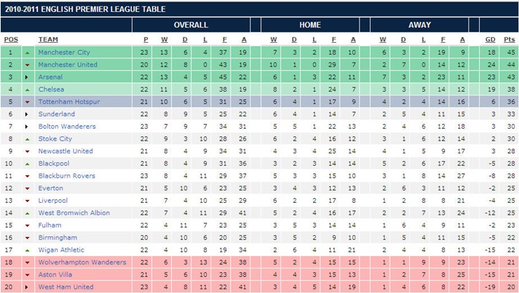This screenshot has width=519, height=293.
Task: Click the red down arrow beside Manchester United
Action: (27, 65)
